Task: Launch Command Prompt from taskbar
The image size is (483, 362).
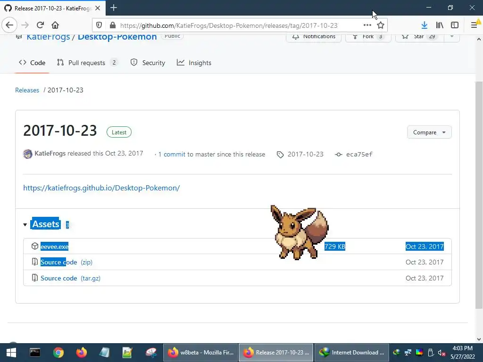Action: click(35, 353)
